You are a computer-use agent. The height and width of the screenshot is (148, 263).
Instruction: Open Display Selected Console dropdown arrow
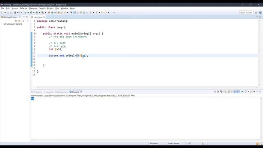click(248, 92)
